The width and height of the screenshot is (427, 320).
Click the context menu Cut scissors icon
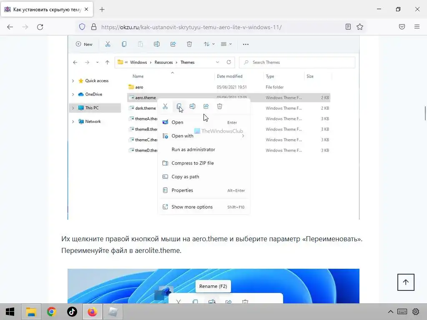pyautogui.click(x=165, y=106)
